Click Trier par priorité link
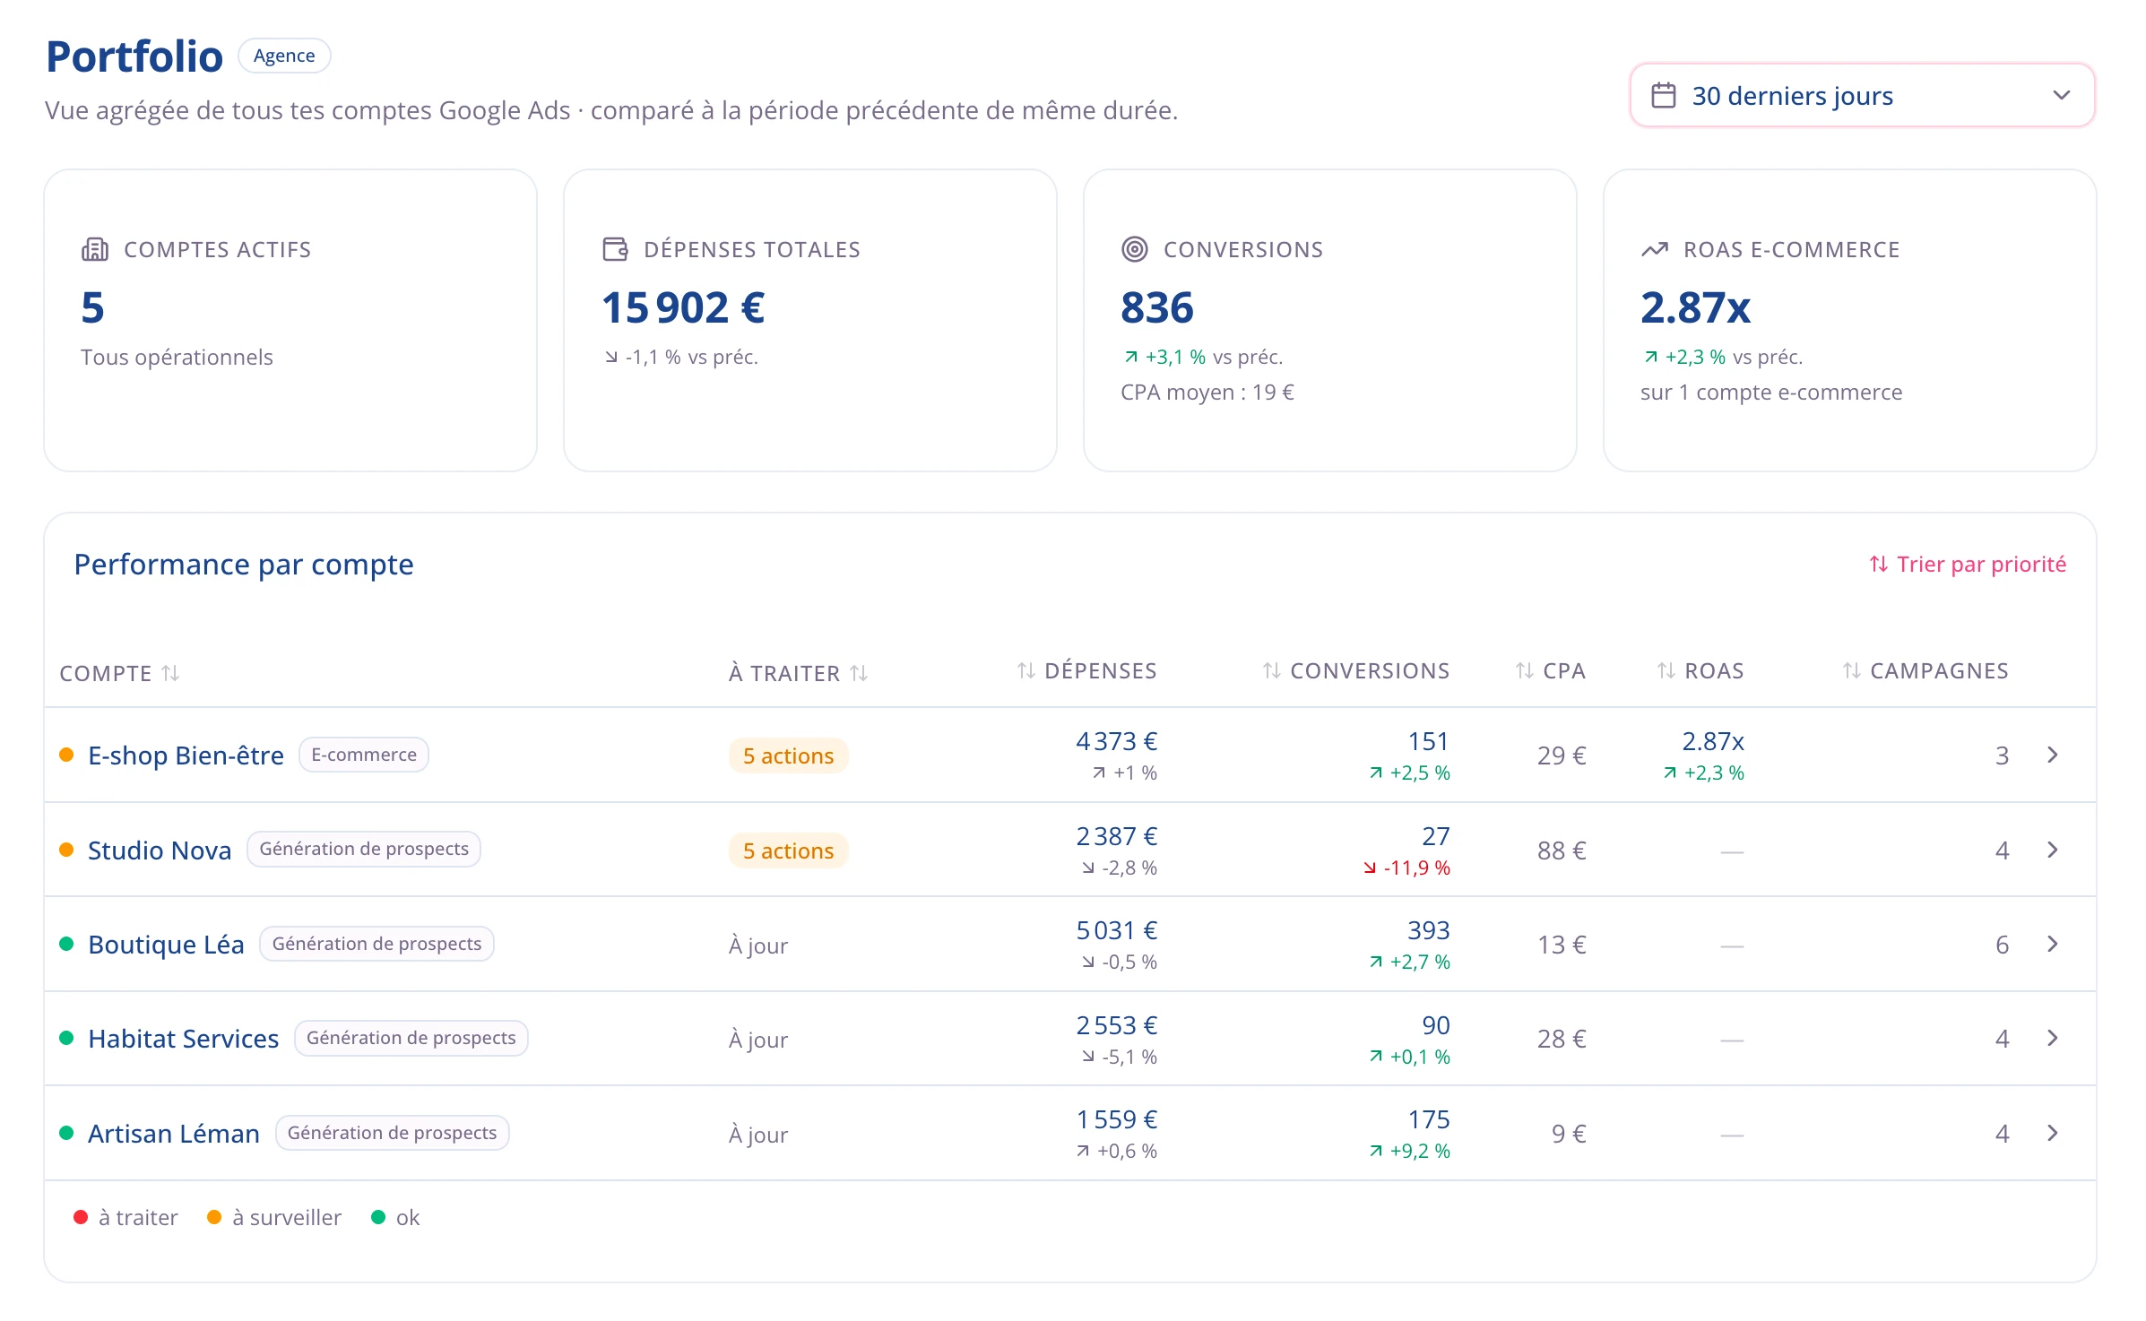This screenshot has height=1321, width=2146. tap(1968, 564)
